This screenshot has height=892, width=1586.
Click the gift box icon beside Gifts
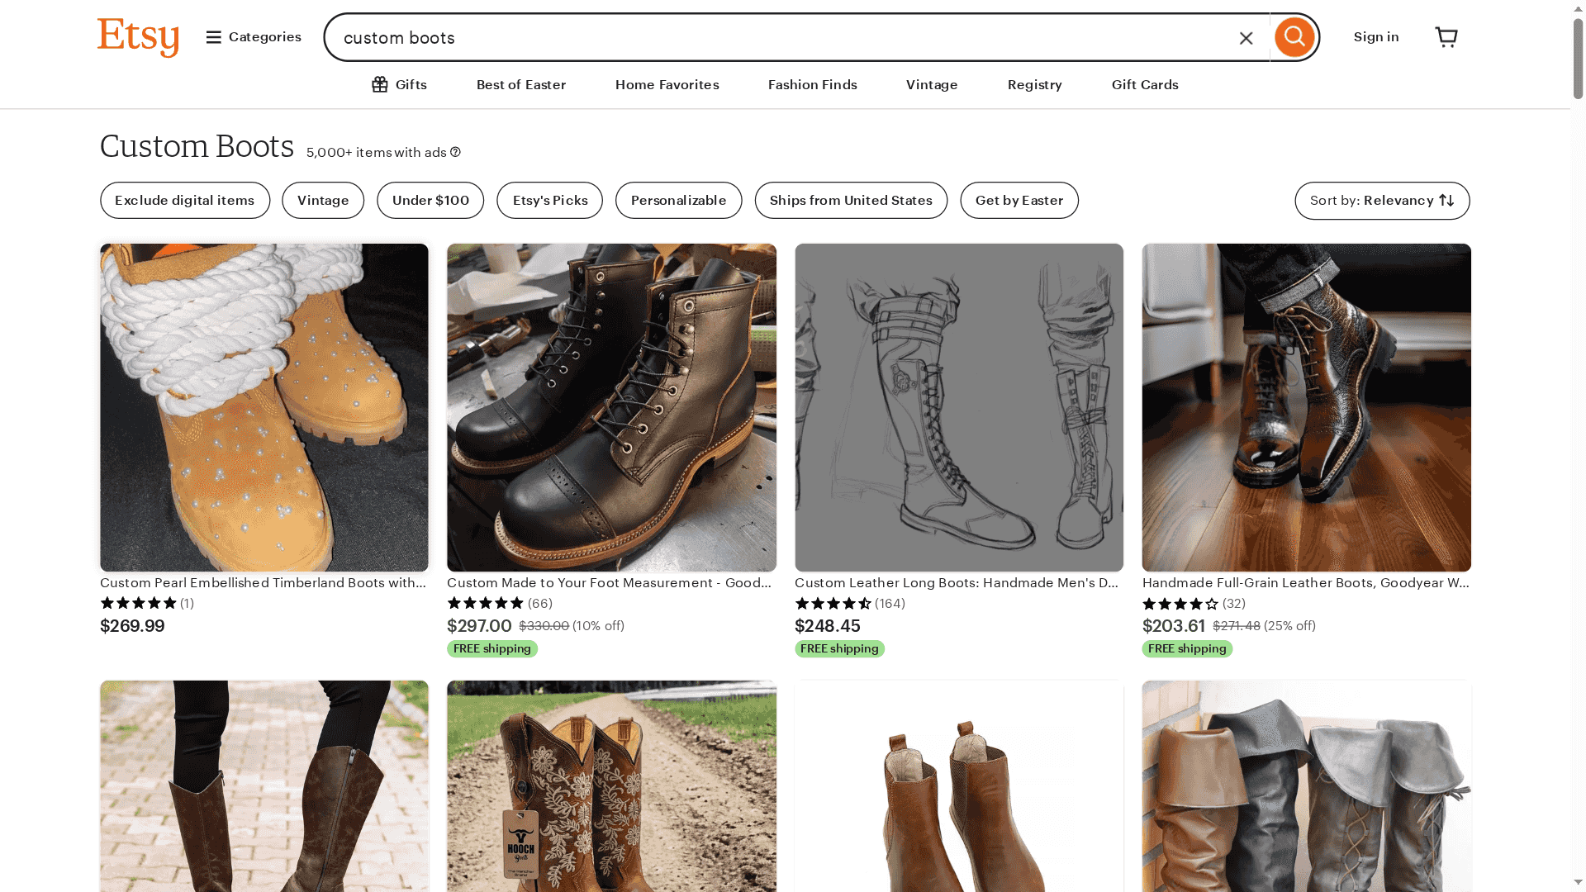click(380, 84)
